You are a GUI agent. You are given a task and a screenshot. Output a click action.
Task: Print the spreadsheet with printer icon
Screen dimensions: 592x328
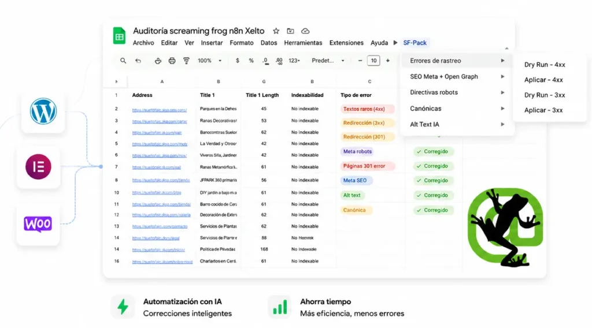[x=172, y=60]
